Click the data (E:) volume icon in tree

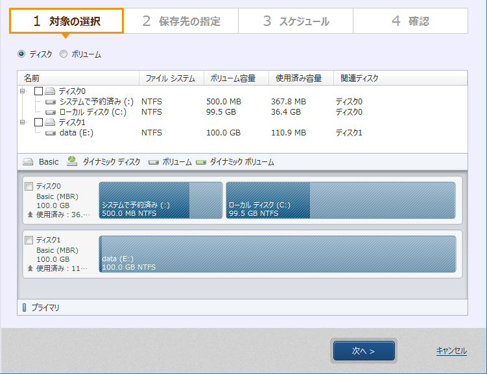tap(51, 133)
